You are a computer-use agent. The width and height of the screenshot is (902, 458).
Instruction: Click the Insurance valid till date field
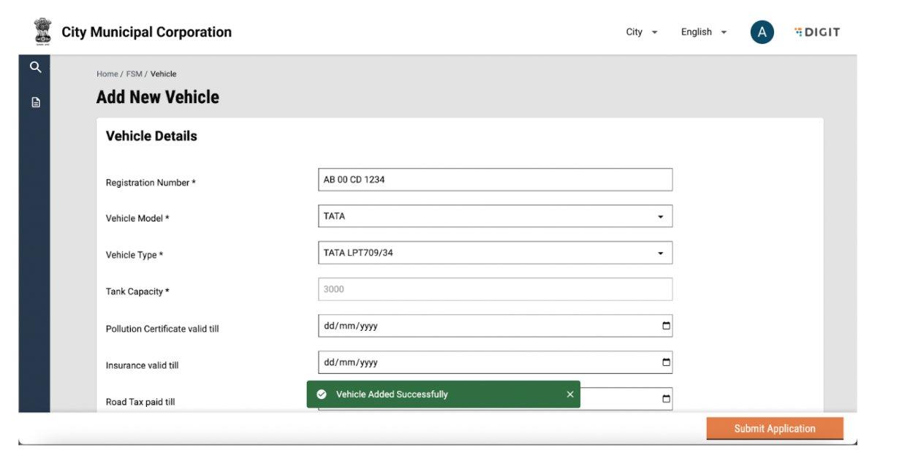[482, 362]
